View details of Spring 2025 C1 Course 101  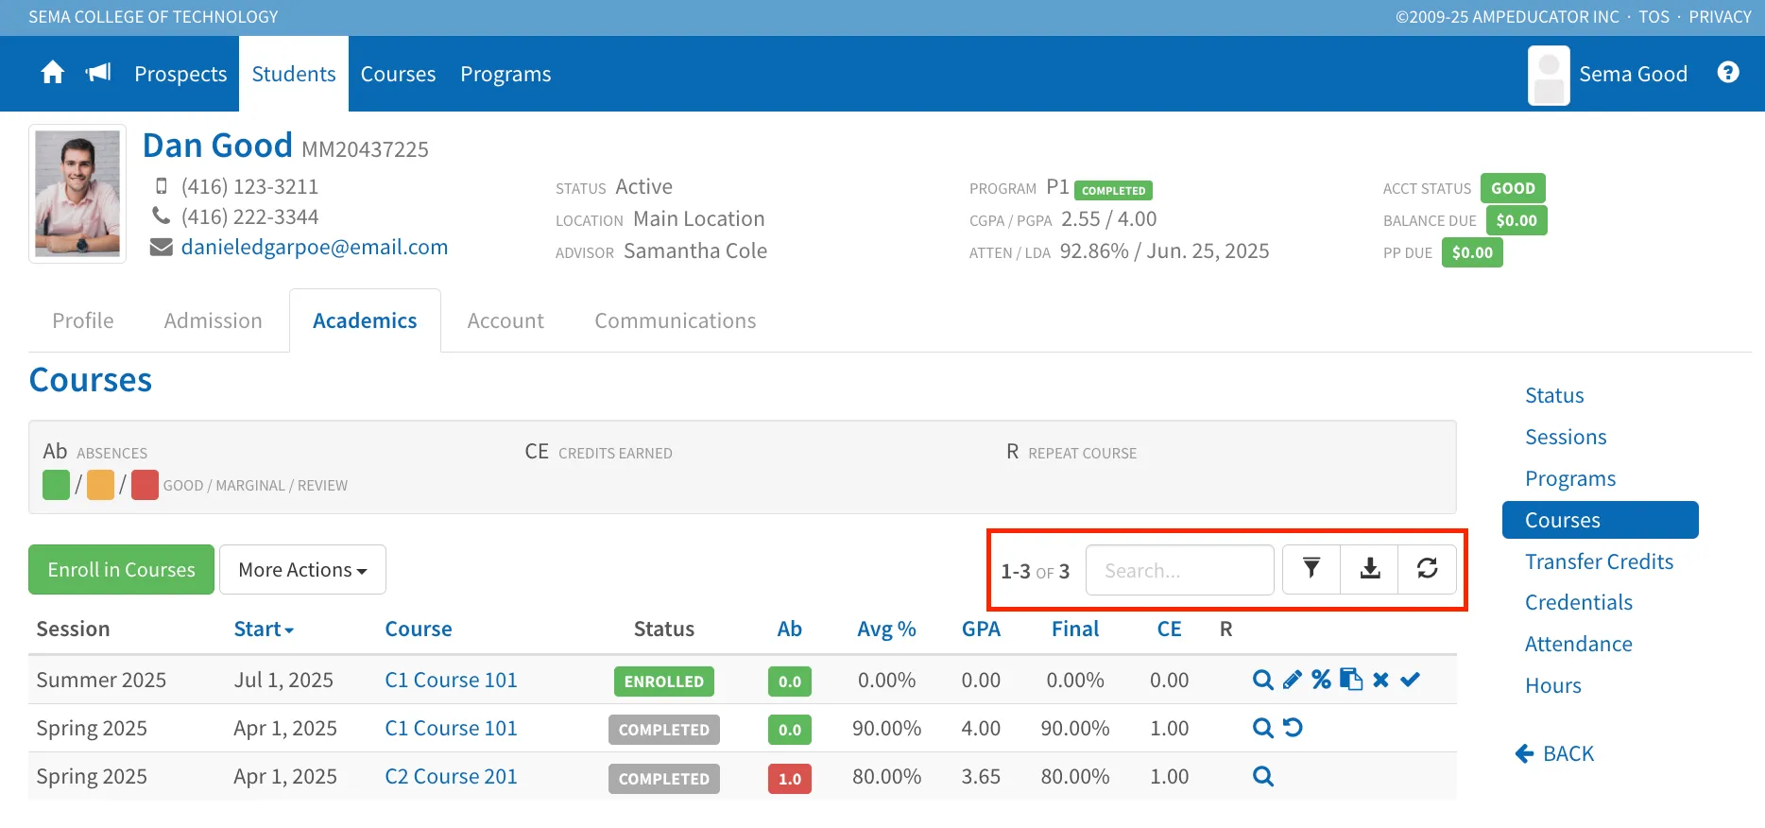pyautogui.click(x=1262, y=728)
